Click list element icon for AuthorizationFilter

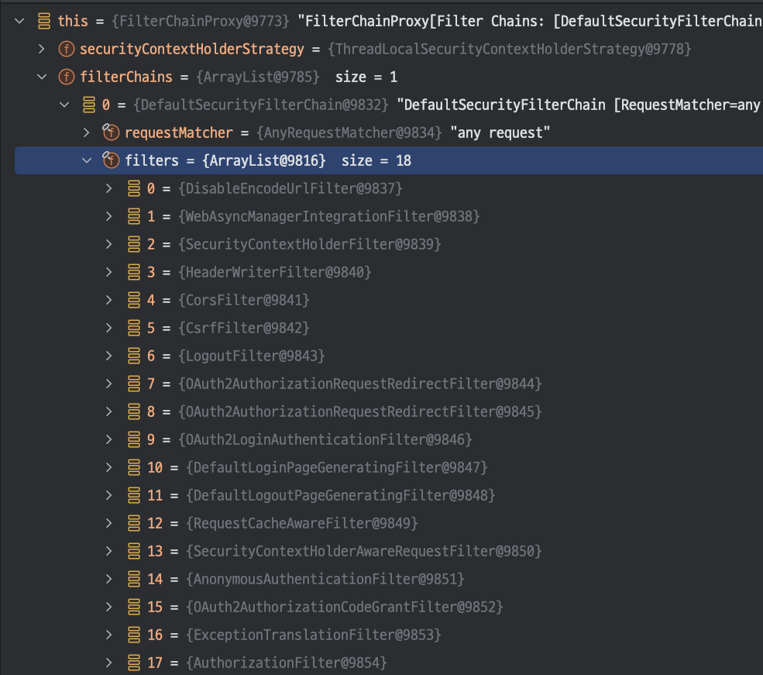pyautogui.click(x=134, y=663)
